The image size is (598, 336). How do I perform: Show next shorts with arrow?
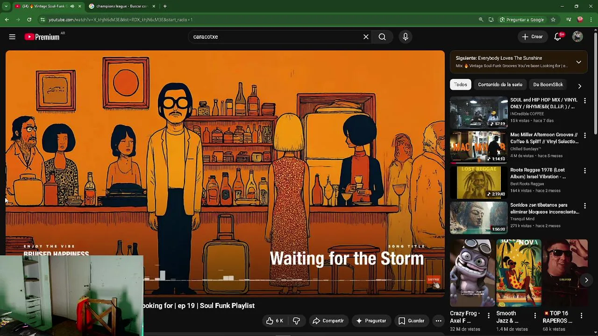click(586, 280)
